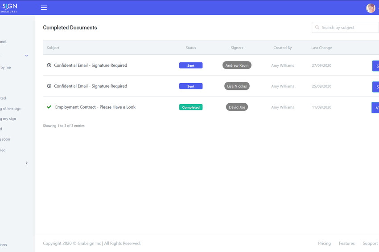
Task: Open the 'my sign' sidebar item
Action: (x=8, y=119)
